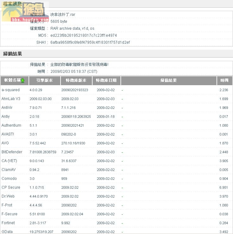The image size is (233, 234).
Task: Click the SHA1 hash value 6afba965...
Action: coord(90,42)
